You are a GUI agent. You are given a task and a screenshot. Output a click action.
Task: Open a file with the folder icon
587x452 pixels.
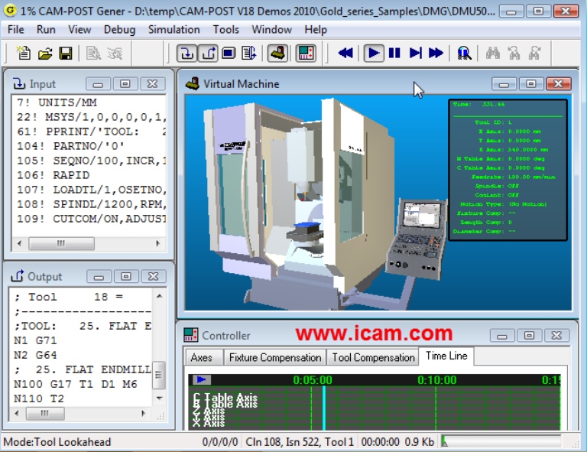click(x=45, y=54)
